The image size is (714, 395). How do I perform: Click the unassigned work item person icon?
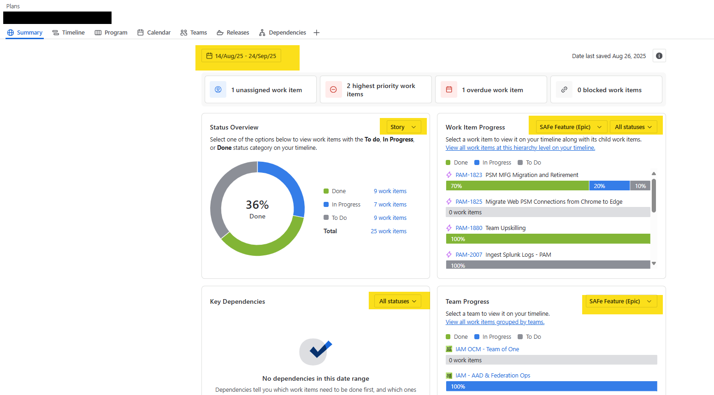tap(218, 89)
